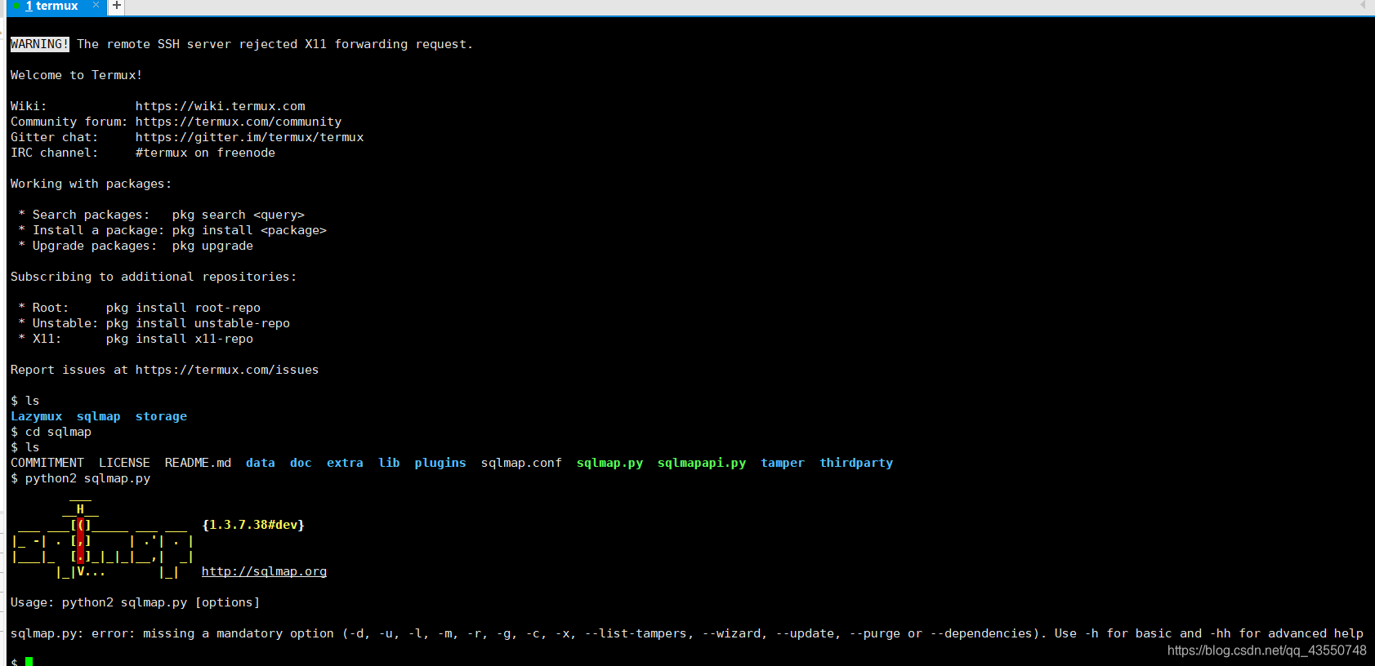
Task: Click the thirdparty directory name
Action: [x=856, y=463]
